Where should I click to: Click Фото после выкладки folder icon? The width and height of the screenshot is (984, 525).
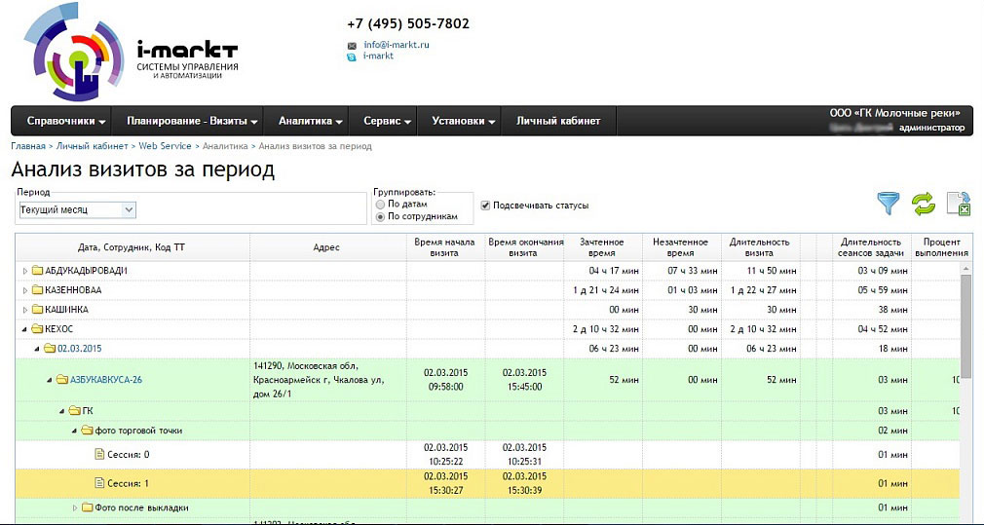[87, 507]
